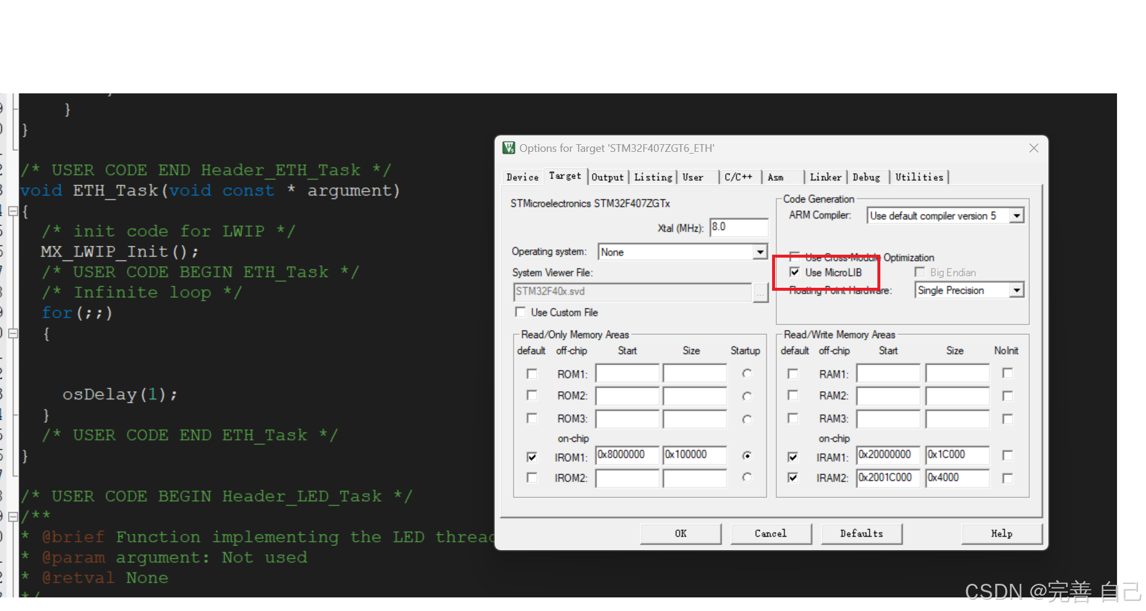Confirm settings with the OK button
The image size is (1146, 611).
[680, 534]
